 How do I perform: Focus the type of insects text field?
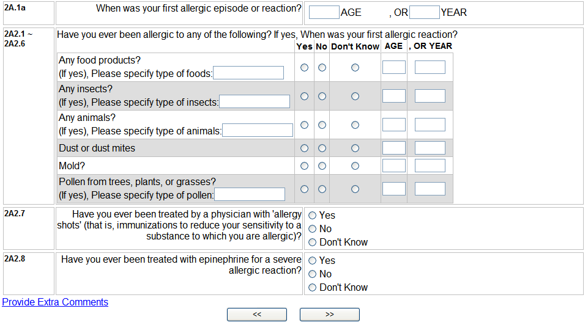(x=255, y=101)
